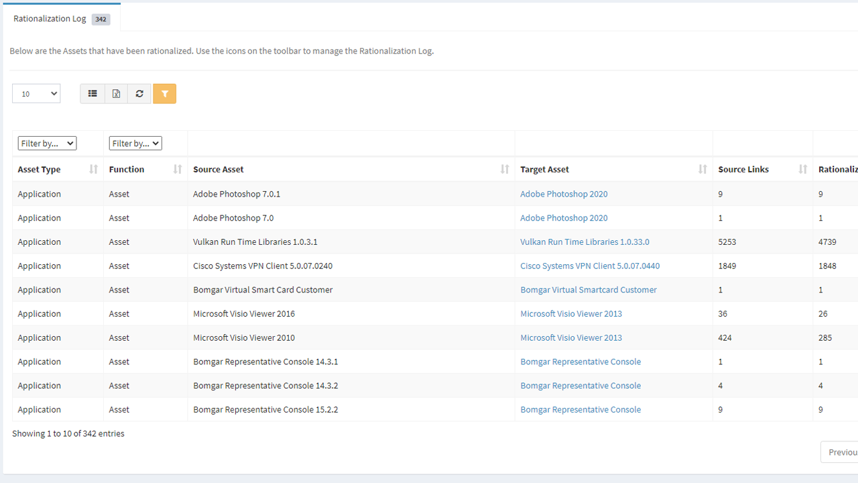The height and width of the screenshot is (483, 858).
Task: Select the Rationalization Log tab
Action: click(x=61, y=19)
